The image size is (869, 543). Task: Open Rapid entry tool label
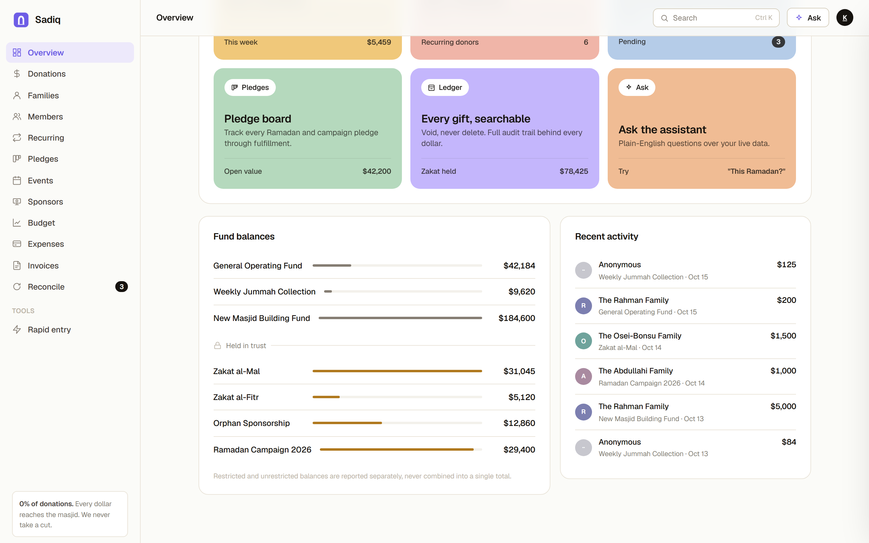49,329
